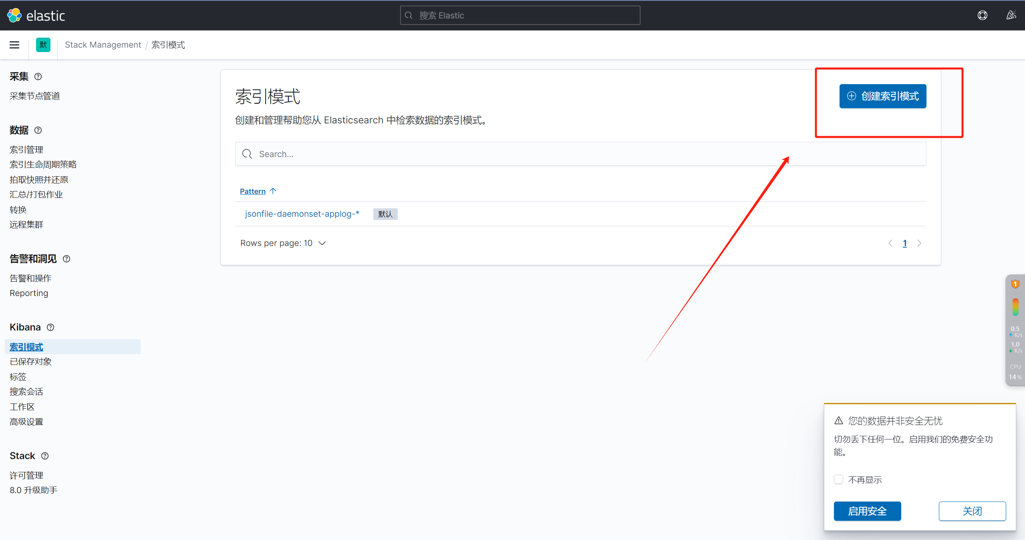Go to next page arrow
Image resolution: width=1025 pixels, height=540 pixels.
pyautogui.click(x=919, y=243)
